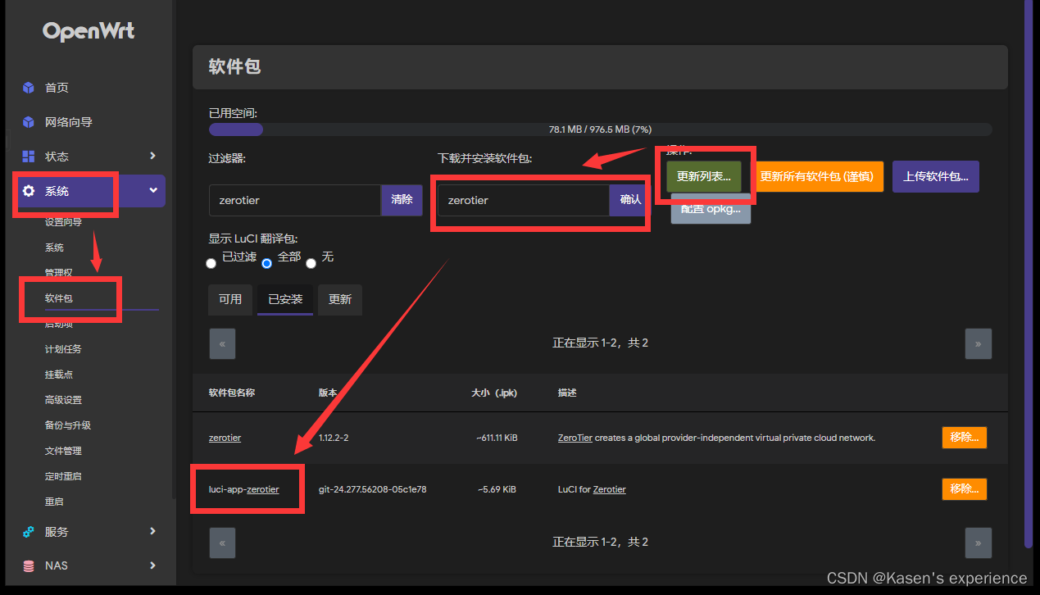
Task: Click the top next page » button
Action: coord(978,344)
